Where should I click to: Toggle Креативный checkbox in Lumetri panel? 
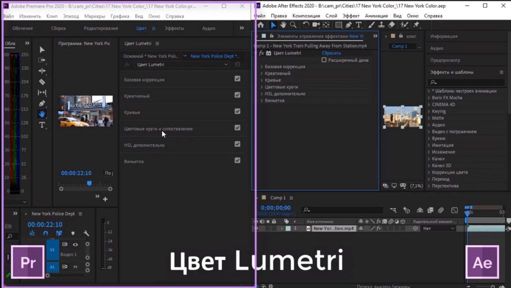[237, 95]
